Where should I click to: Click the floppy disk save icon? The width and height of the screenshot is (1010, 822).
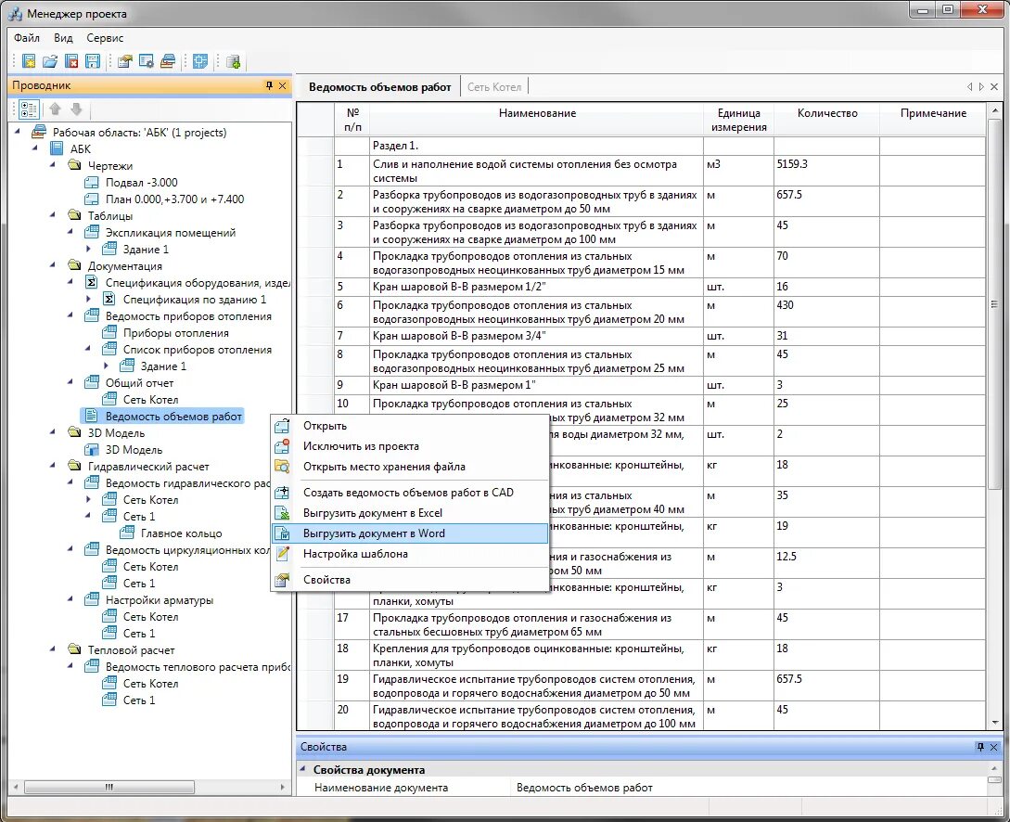click(93, 61)
